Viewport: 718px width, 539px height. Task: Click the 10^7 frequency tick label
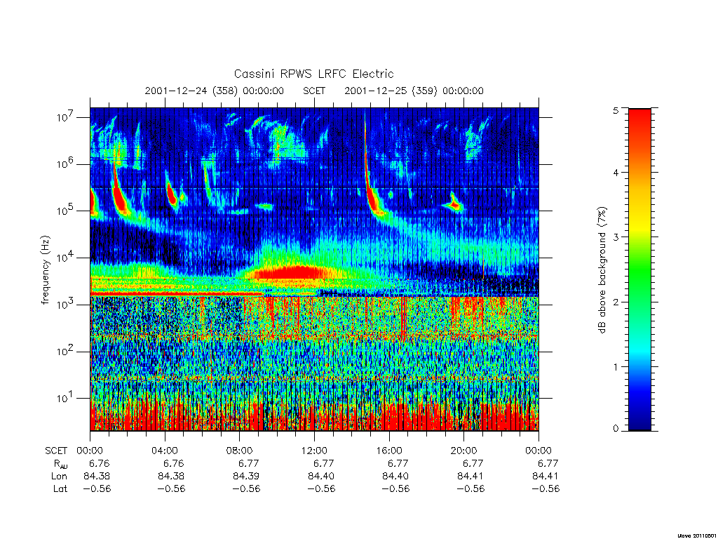65,117
